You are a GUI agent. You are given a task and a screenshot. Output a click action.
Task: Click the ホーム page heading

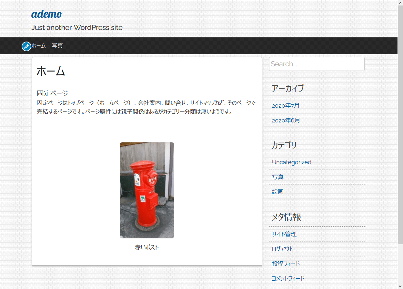pos(51,71)
